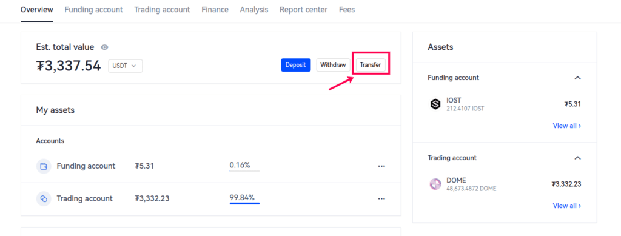
Task: Open the USDT currency dropdown
Action: point(125,66)
